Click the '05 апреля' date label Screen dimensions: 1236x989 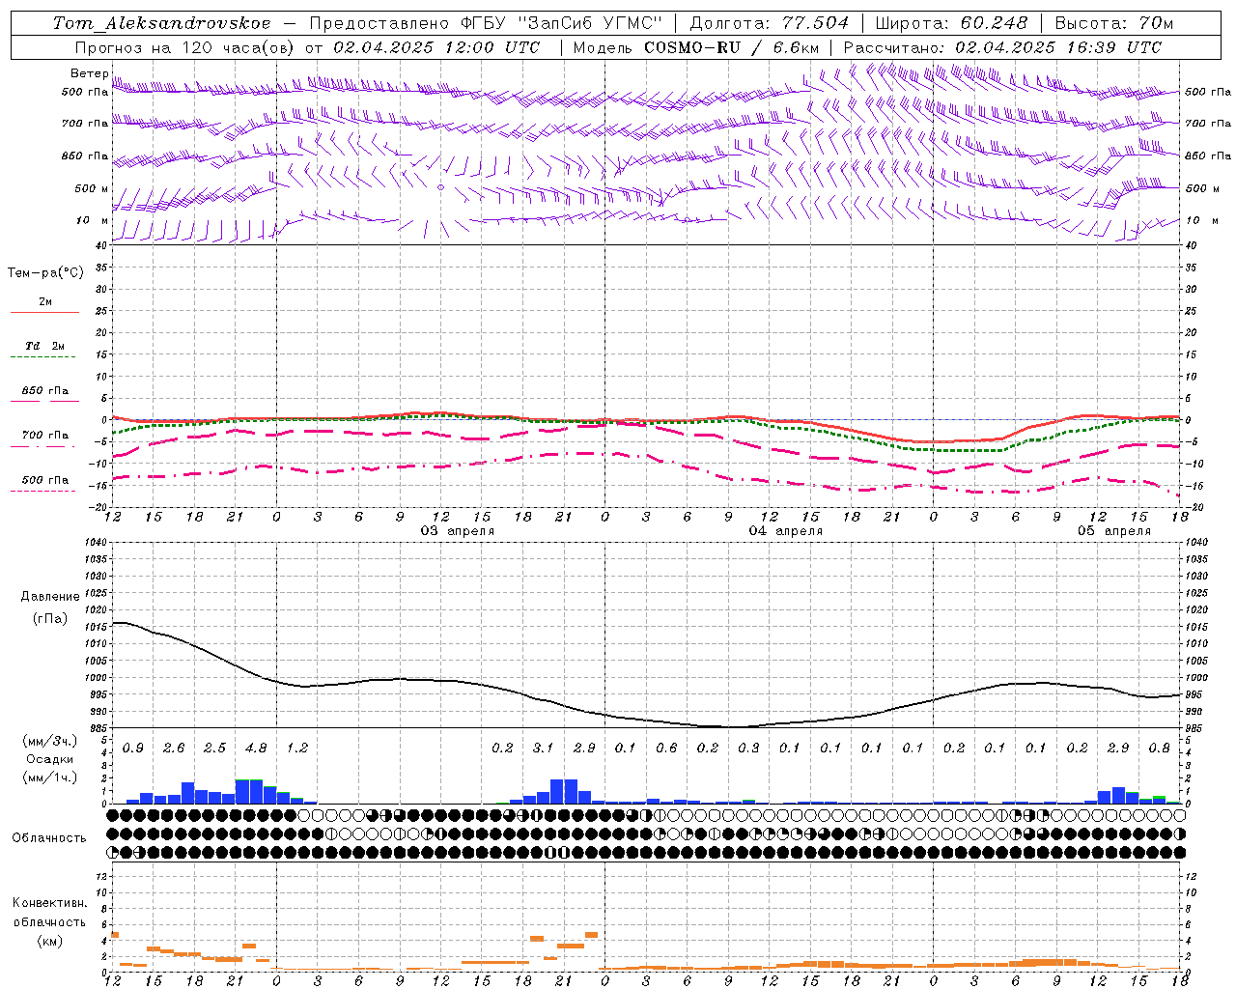pyautogui.click(x=1114, y=531)
